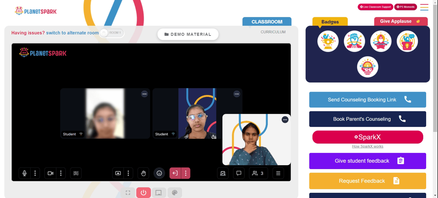Click the 'switch to alternate room' text
The image size is (438, 198).
coord(72,33)
